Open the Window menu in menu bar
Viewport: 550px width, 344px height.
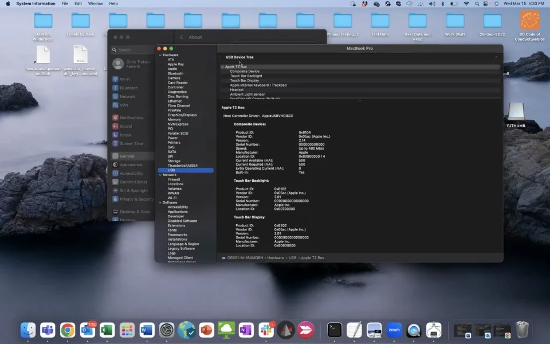[x=96, y=3]
